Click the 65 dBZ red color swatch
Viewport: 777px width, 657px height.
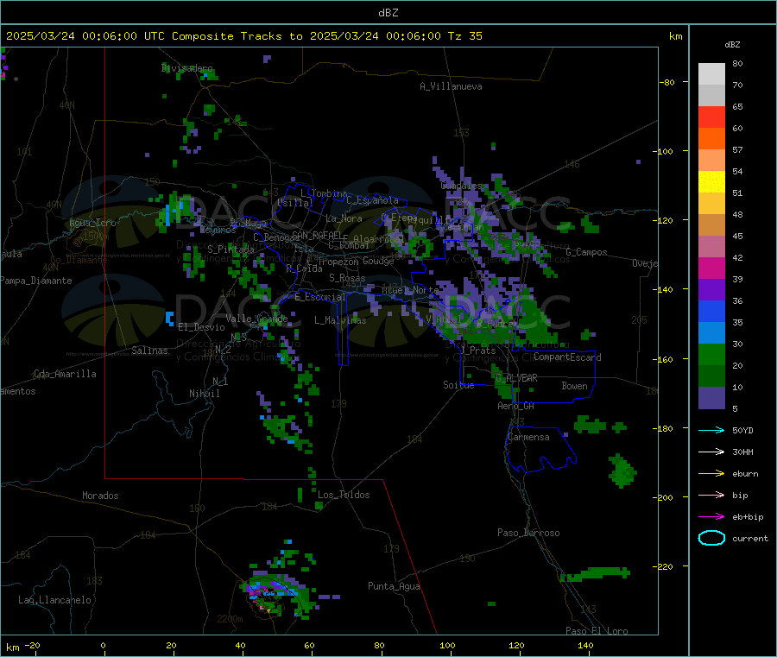[711, 117]
